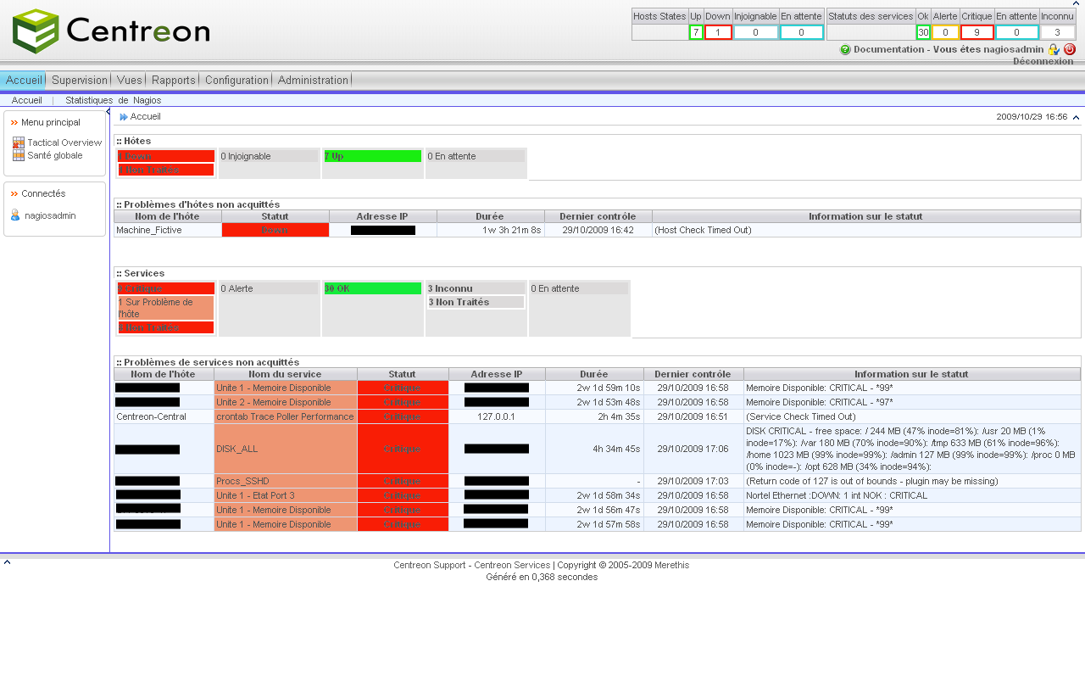The width and height of the screenshot is (1085, 687).
Task: Collapse the top header with the arrow
Action: click(1077, 3)
